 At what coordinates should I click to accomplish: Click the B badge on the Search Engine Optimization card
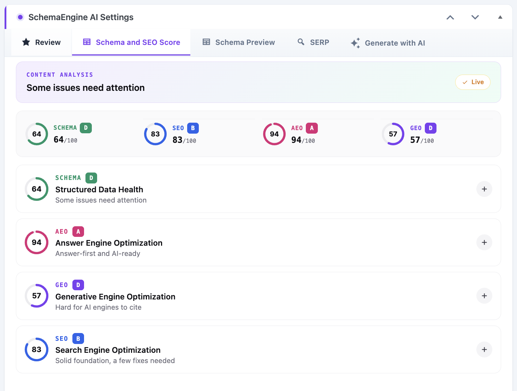click(x=78, y=339)
